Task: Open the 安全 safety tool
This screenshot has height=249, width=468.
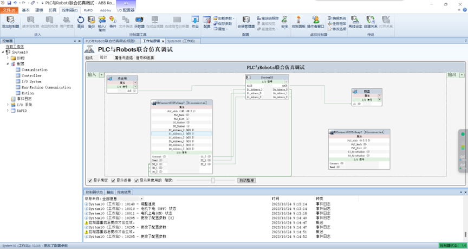Action: coord(285,22)
